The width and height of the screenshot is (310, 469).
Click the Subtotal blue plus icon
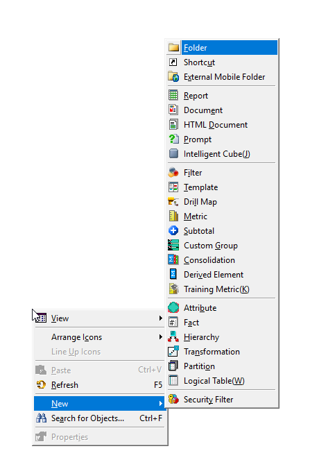tap(173, 230)
